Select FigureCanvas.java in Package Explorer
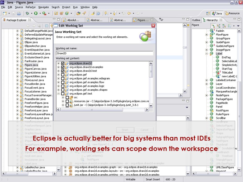243x182 pixels. tap(35, 69)
